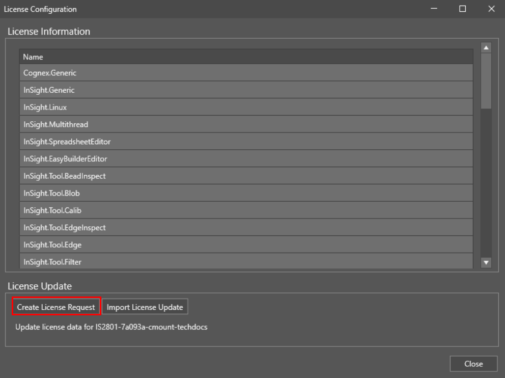Viewport: 505px width, 378px height.
Task: Highlight the InSight.Tool.BeadInspect row
Action: click(x=246, y=176)
